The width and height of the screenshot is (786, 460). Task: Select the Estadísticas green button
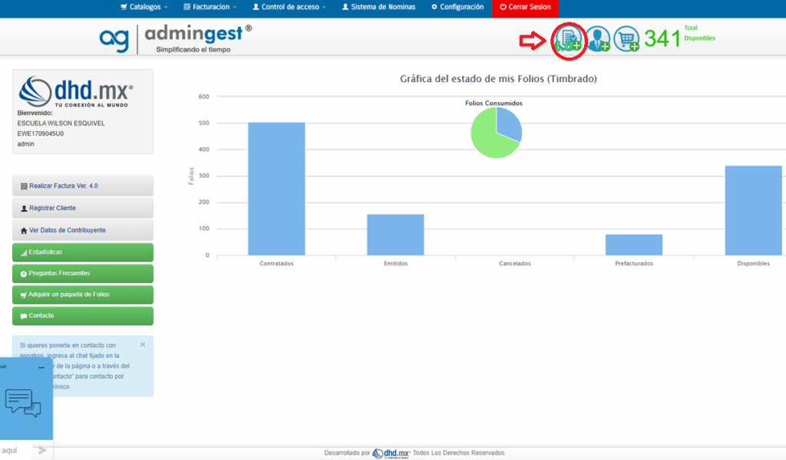(x=83, y=251)
